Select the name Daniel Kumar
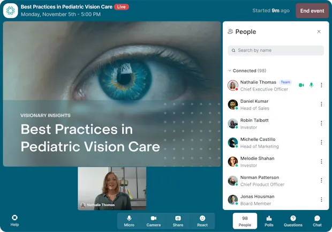 tap(254, 101)
